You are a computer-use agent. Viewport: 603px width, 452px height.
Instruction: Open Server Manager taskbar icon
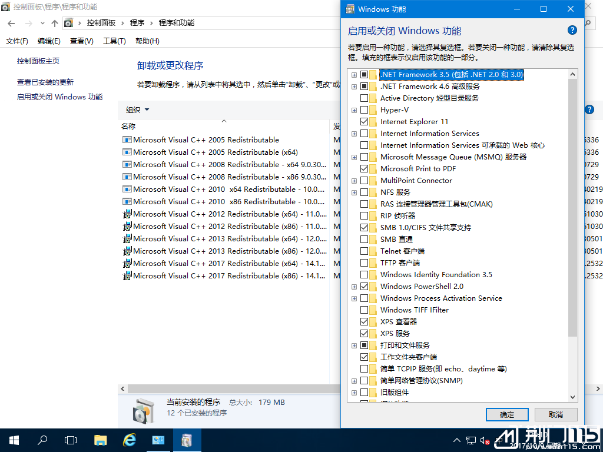point(158,440)
